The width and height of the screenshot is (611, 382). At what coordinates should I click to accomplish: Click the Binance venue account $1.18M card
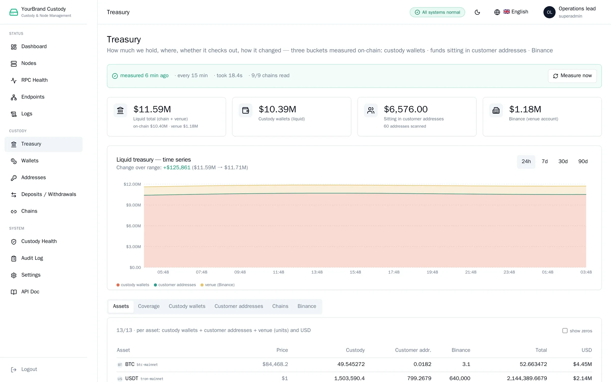point(542,117)
